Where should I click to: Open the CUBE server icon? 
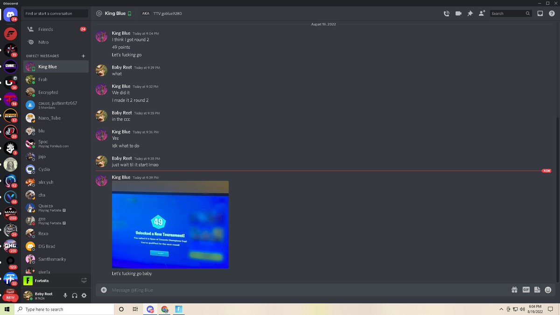point(10,66)
